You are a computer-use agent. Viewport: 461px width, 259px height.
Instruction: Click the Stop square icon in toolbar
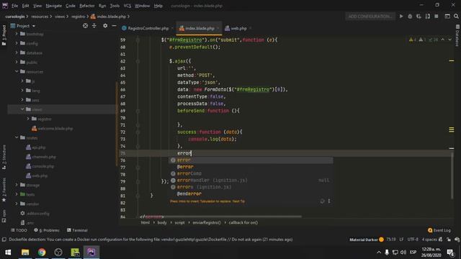click(437, 17)
